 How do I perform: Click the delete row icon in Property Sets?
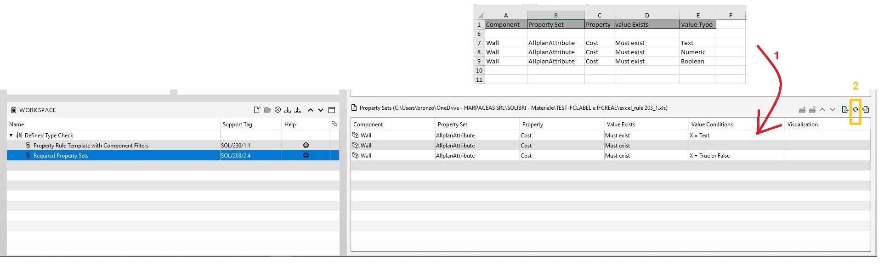click(x=812, y=109)
